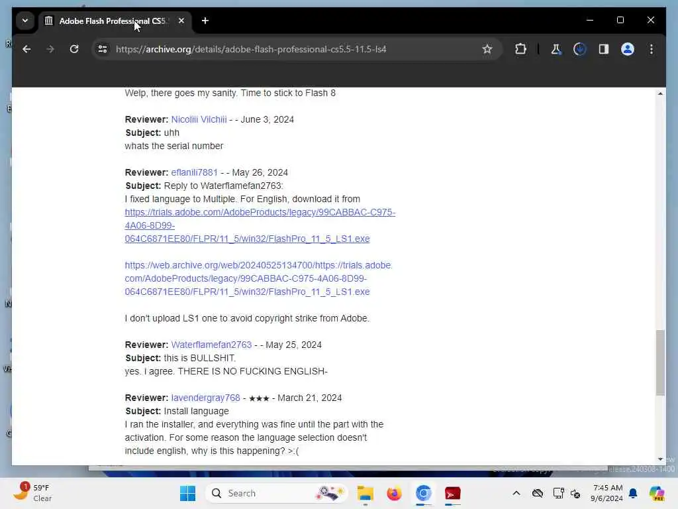The height and width of the screenshot is (509, 678).
Task: Toggle the browser side panel
Action: coord(604,49)
